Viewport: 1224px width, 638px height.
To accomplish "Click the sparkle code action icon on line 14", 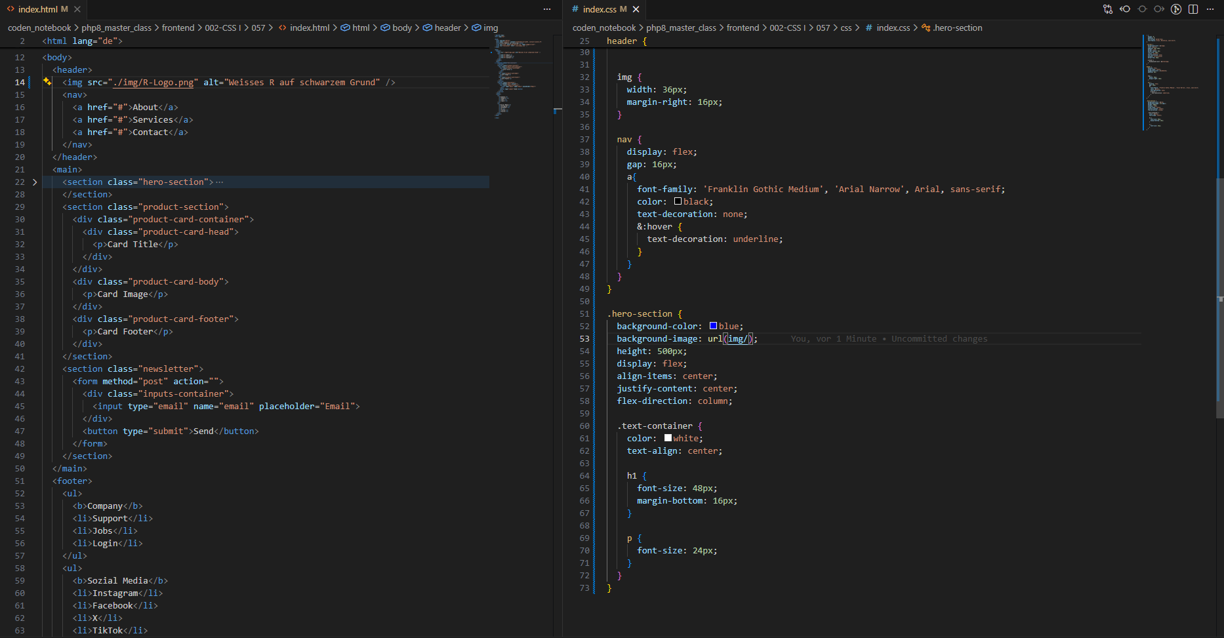I will pos(47,82).
